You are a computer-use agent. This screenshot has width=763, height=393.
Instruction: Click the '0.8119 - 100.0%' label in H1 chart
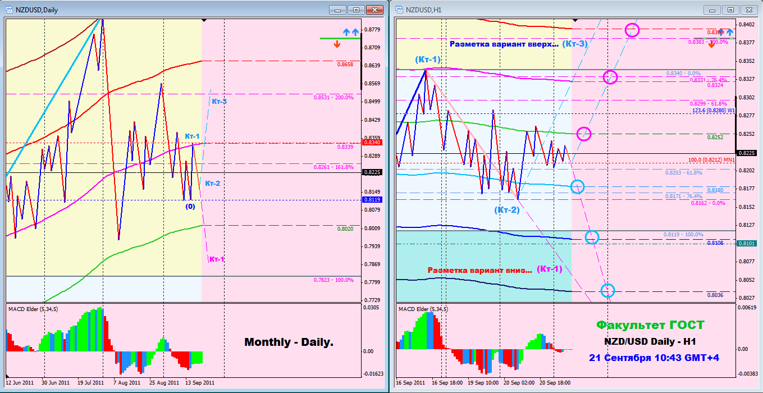[683, 235]
